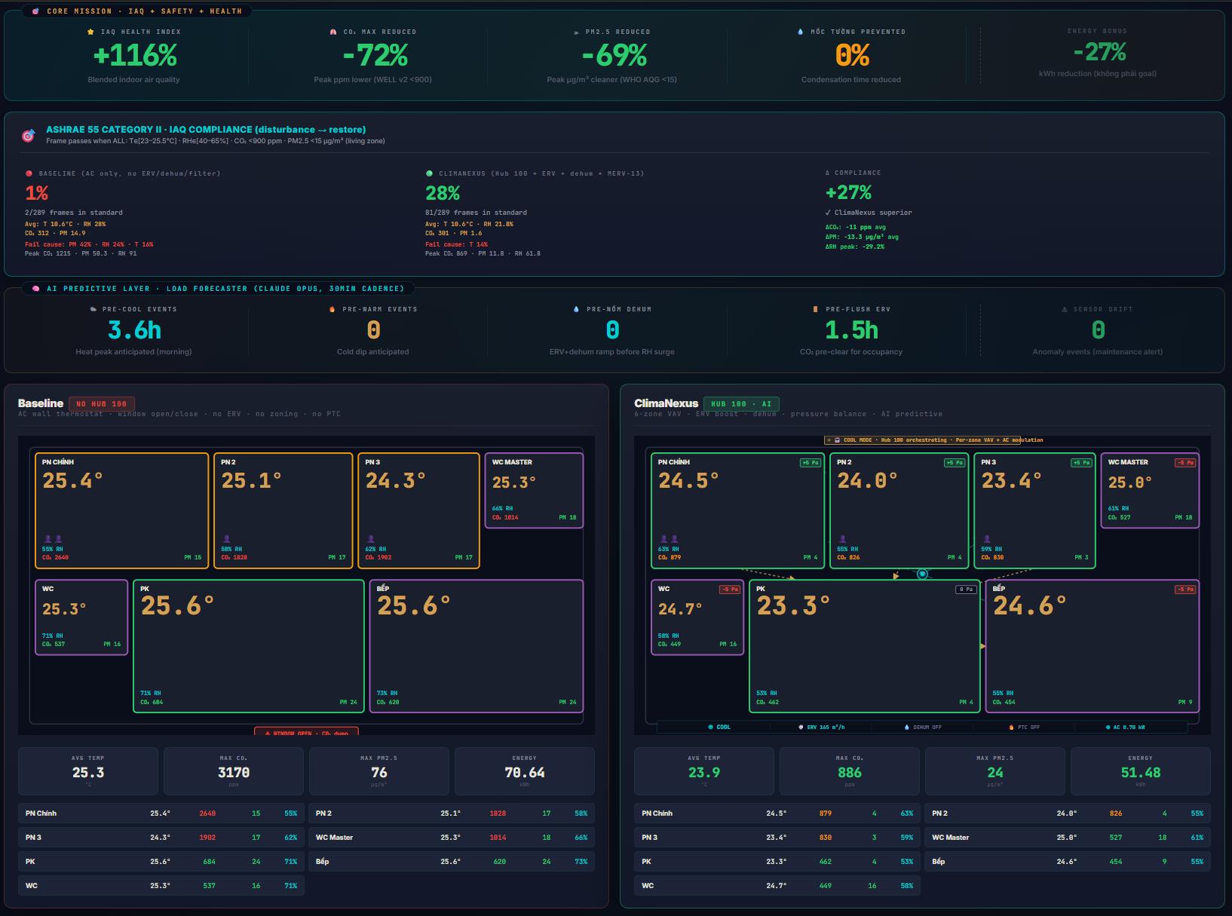The image size is (1232, 916).
Task: Click the ClimaNexus Energy 51.48 stat card
Action: [1141, 771]
